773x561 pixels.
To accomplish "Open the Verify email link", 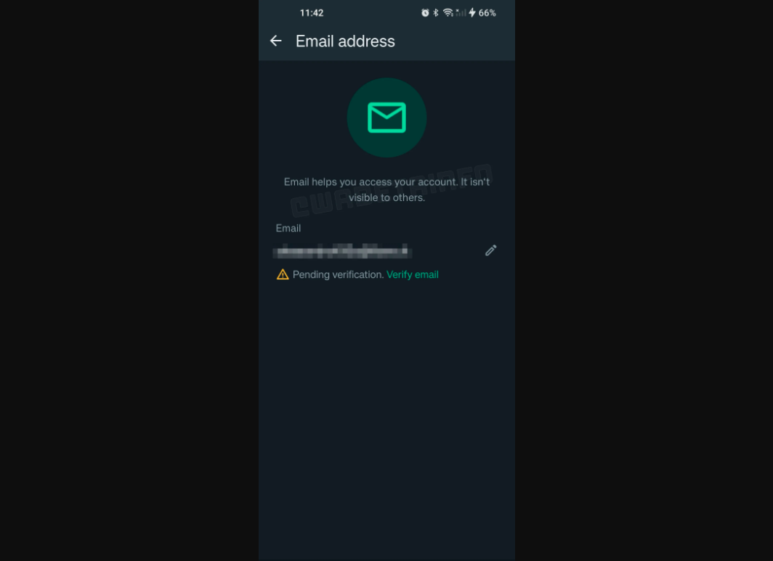I will (412, 274).
